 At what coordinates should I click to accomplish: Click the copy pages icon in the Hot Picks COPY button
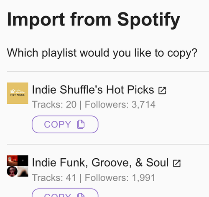(x=81, y=125)
